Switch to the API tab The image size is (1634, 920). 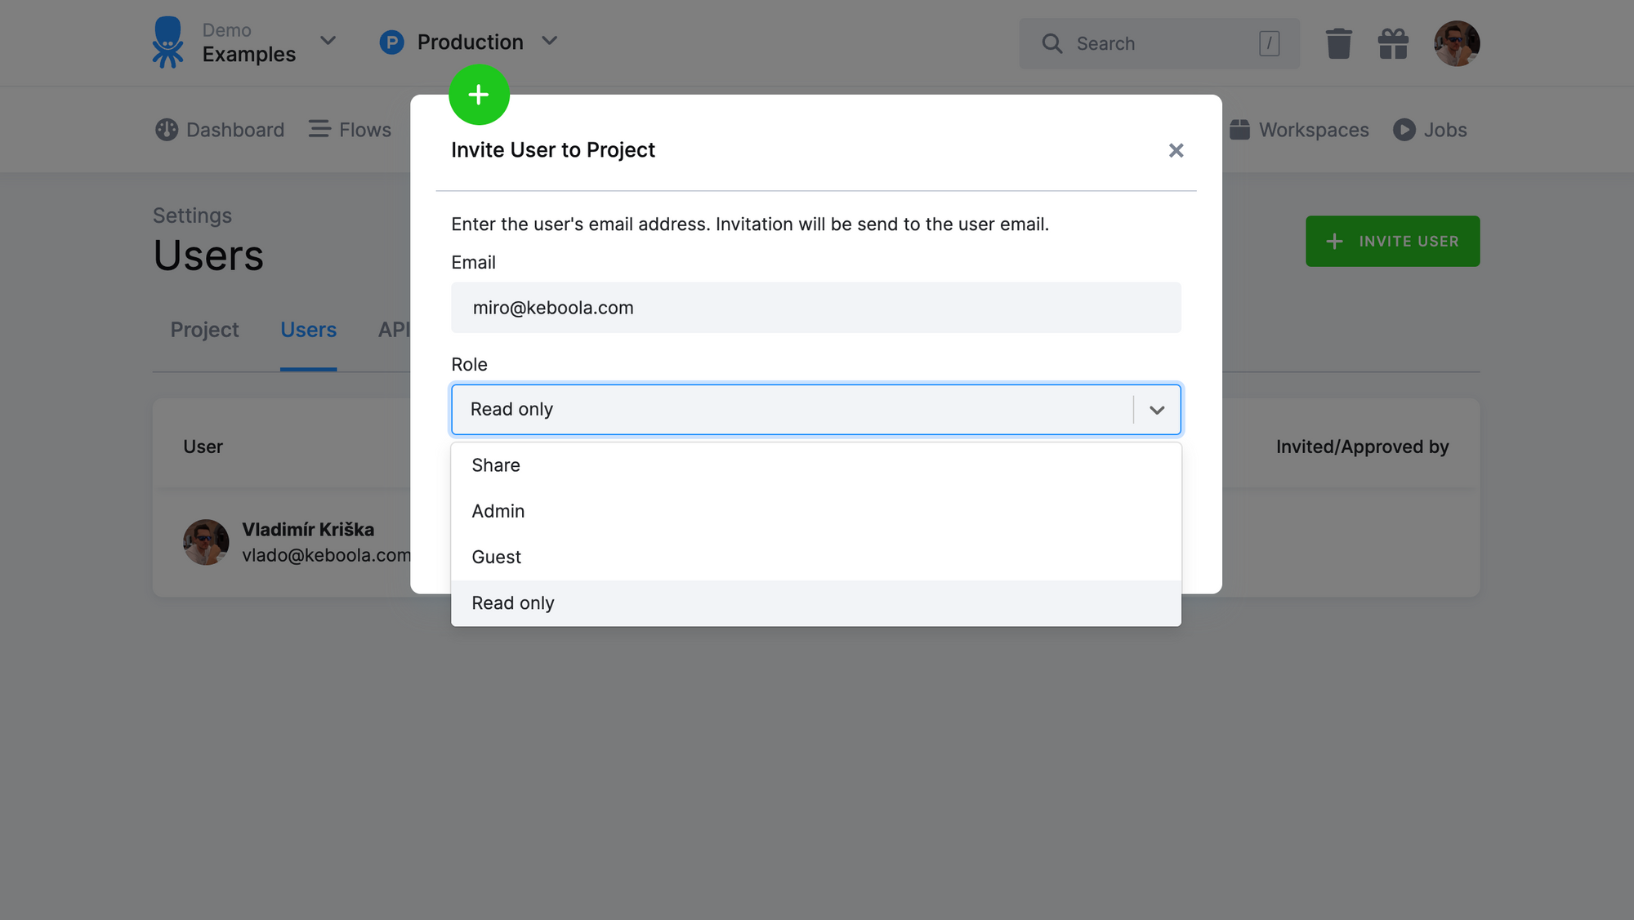click(x=396, y=330)
